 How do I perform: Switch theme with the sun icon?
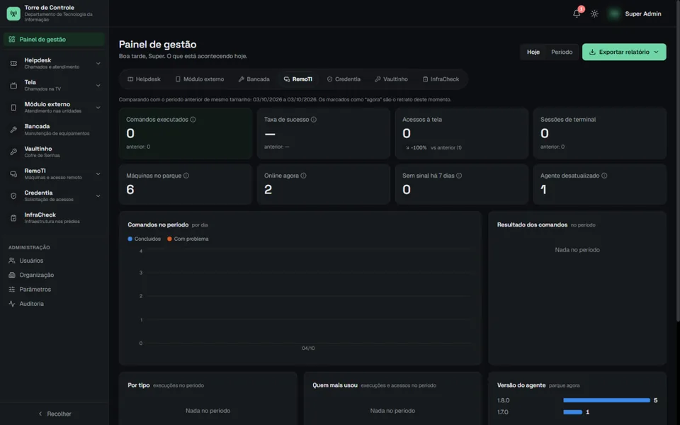[594, 13]
